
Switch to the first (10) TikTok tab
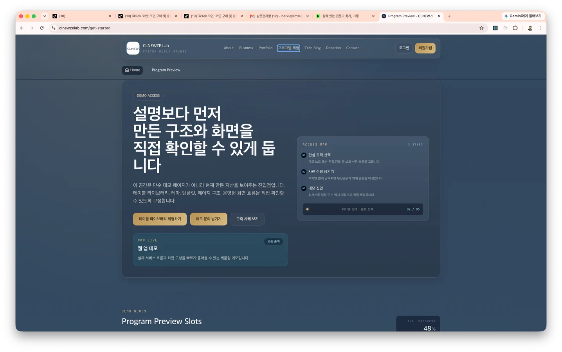pos(82,16)
